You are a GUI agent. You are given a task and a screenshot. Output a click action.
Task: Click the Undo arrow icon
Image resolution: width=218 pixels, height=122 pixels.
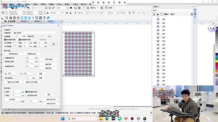(33, 8)
